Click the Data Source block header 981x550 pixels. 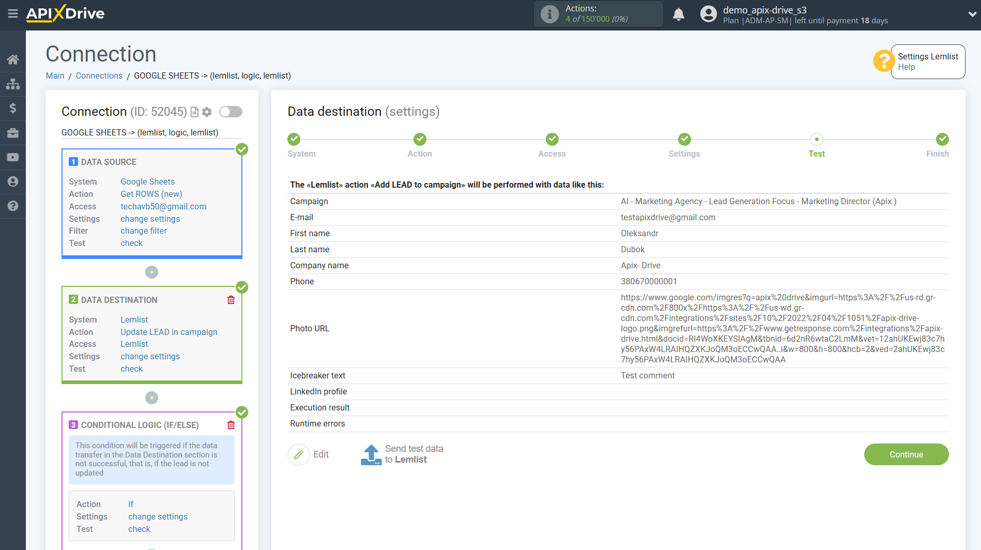point(109,162)
